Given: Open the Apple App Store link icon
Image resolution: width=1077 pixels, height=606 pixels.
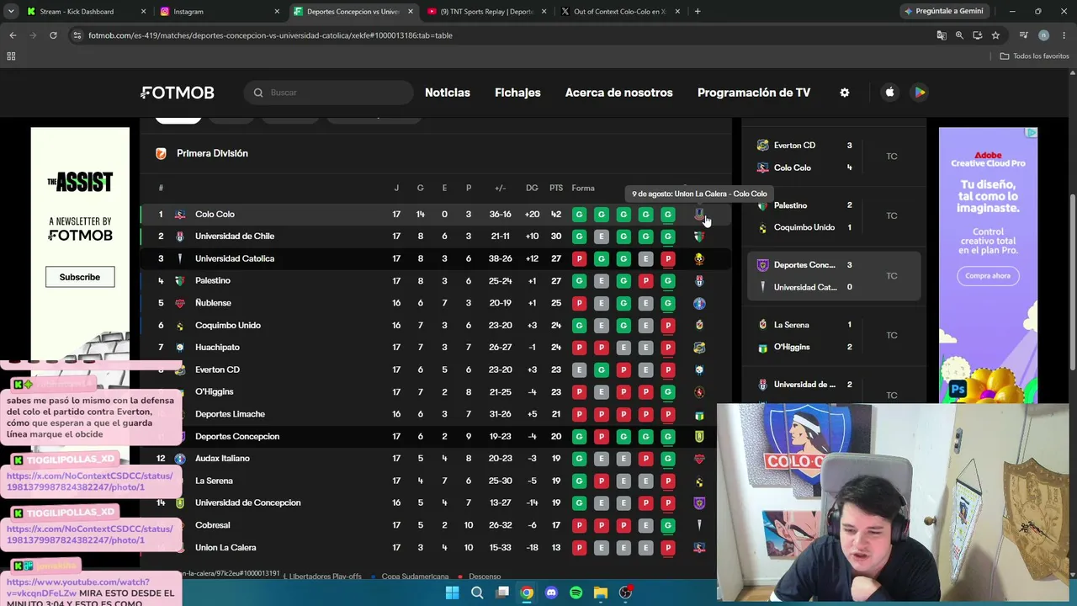Looking at the screenshot, I should pyautogui.click(x=889, y=93).
